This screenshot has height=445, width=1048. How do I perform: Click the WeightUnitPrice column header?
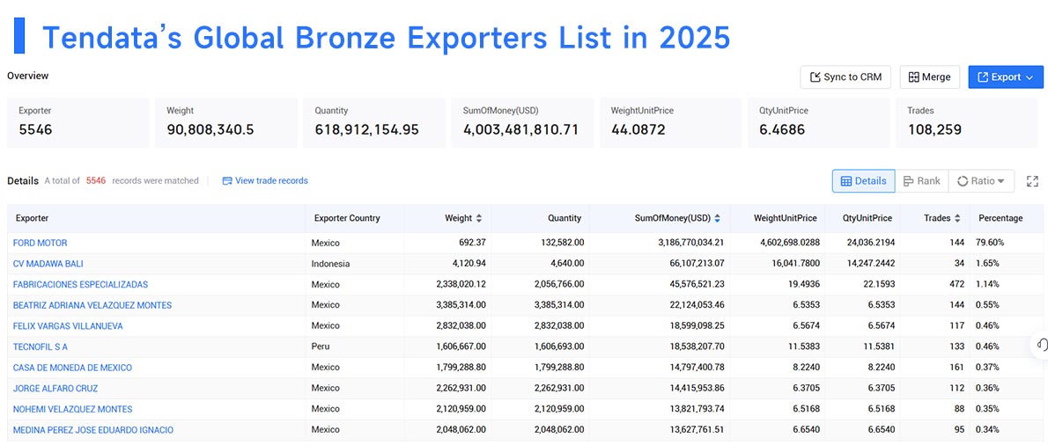coord(785,218)
